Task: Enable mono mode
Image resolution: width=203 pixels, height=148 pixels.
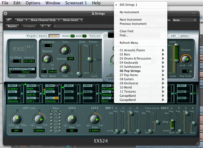Action: click(43, 36)
